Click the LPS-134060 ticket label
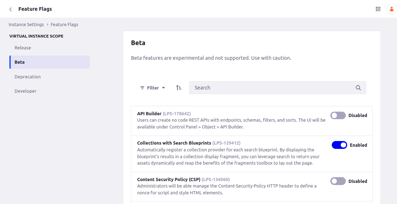Screen dimensions: 397x204 click(x=216, y=179)
